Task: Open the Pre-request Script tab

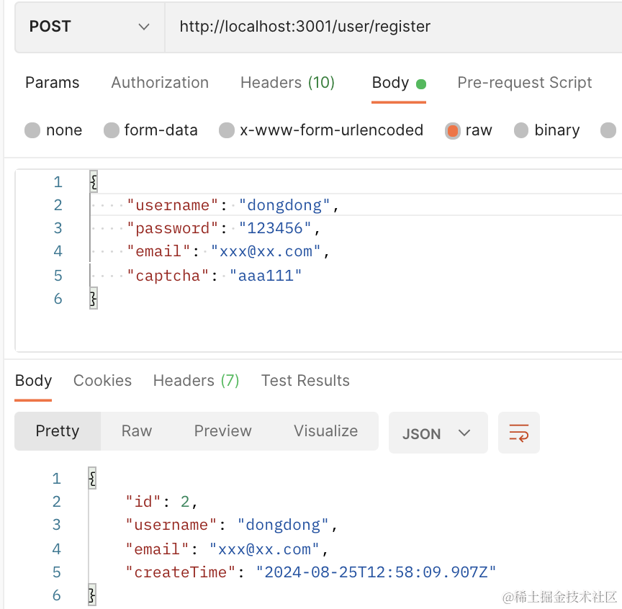Action: point(524,83)
